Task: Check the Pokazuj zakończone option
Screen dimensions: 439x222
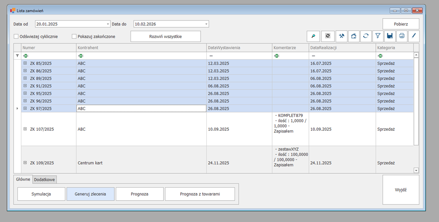Action: click(74, 36)
